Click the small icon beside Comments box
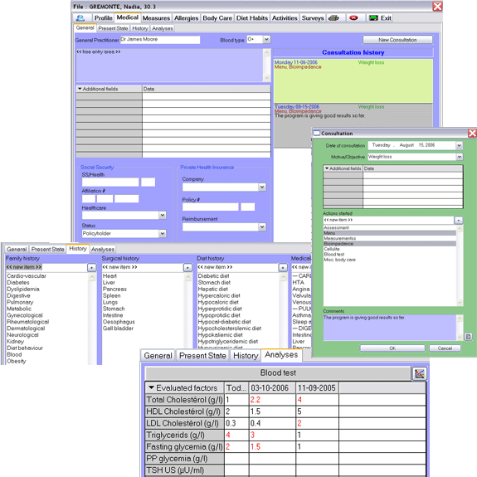Screen dimensions: 477x477 click(468, 337)
